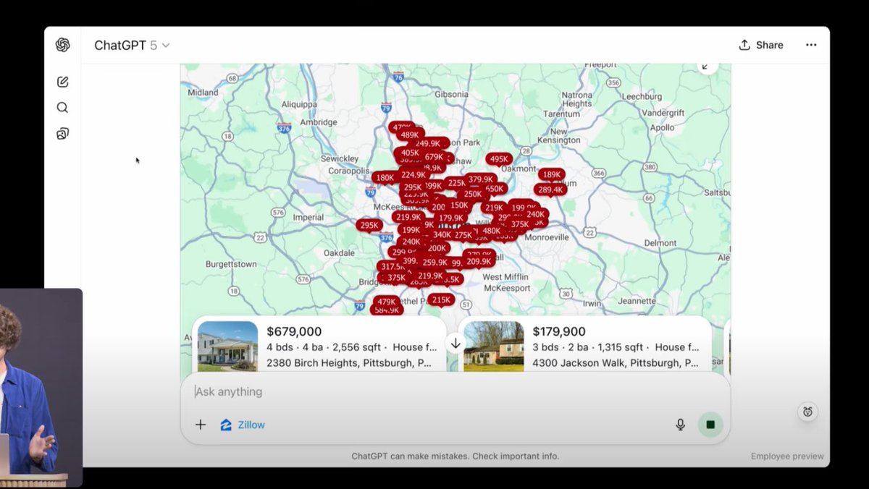The image size is (869, 489).
Task: Click the Ask anything input field
Action: tap(455, 391)
